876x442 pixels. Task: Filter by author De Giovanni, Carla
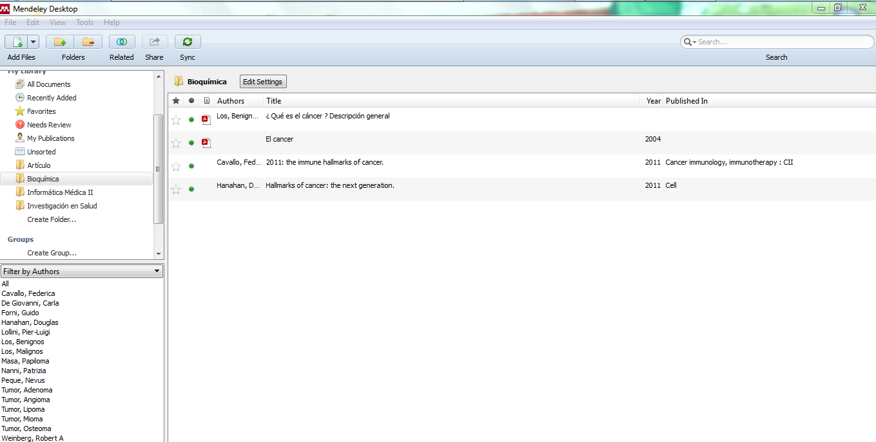30,303
